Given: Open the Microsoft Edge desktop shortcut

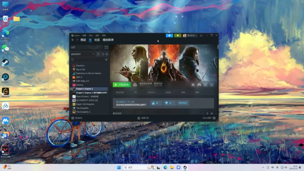Looking at the screenshot, I should (5, 36).
